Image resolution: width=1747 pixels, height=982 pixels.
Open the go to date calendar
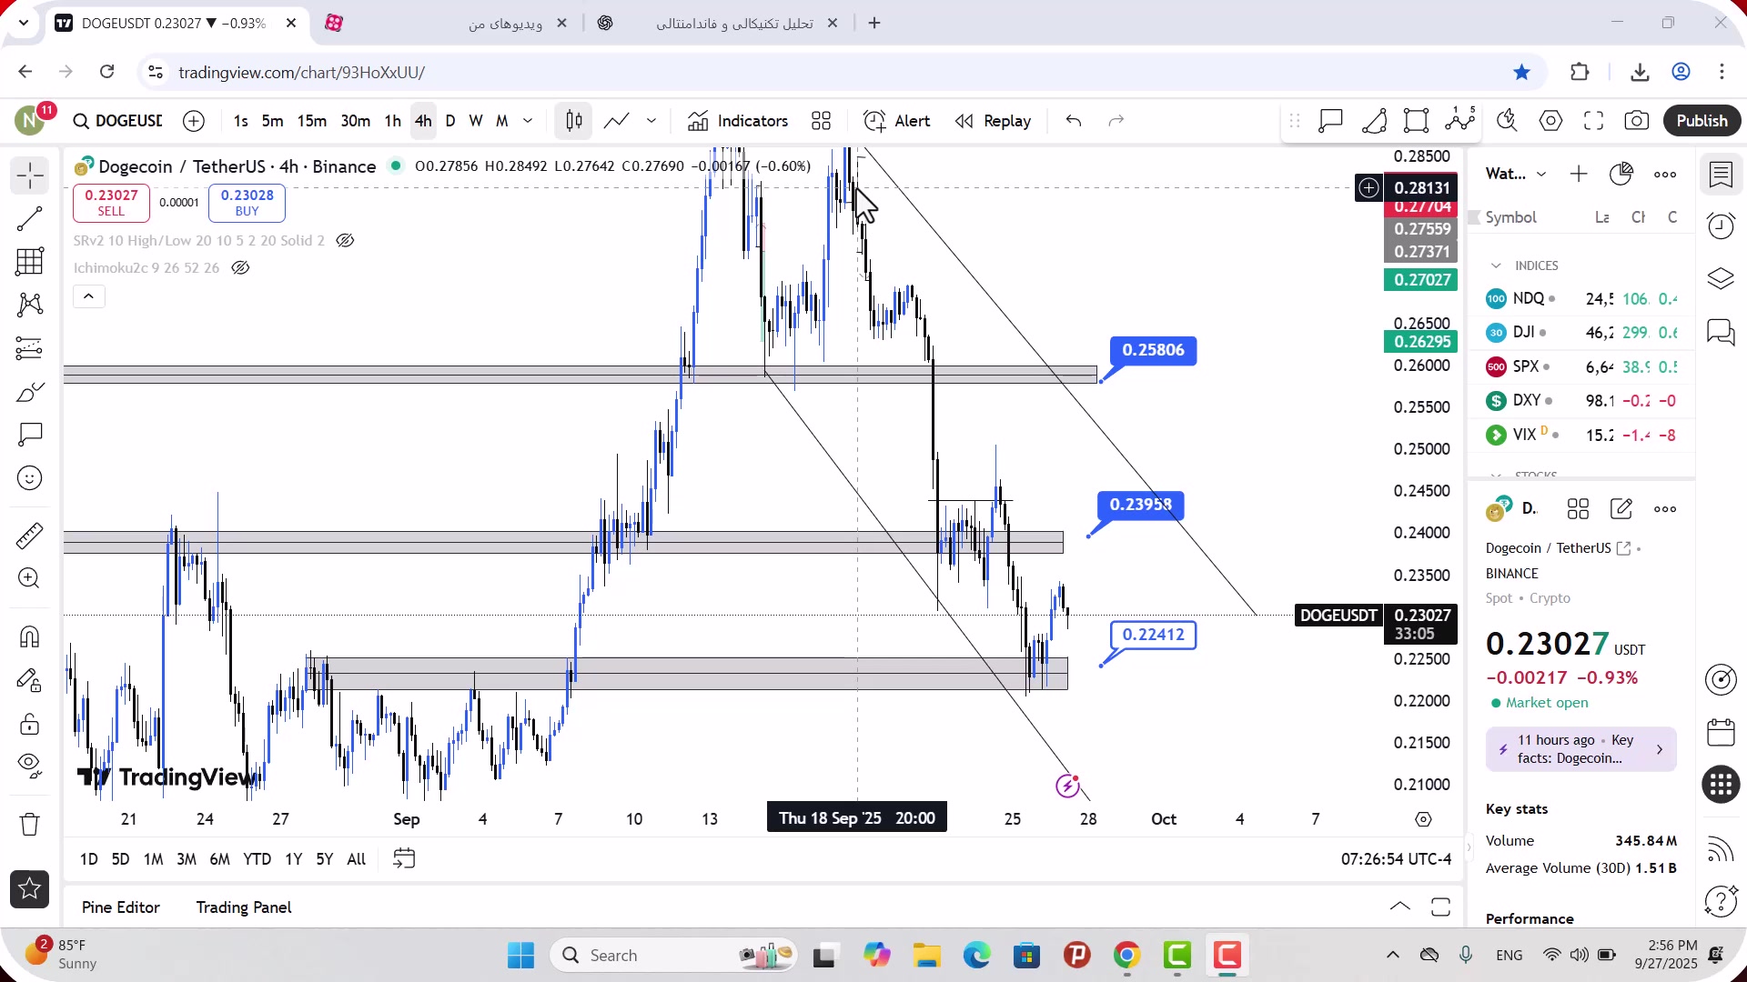click(x=404, y=859)
